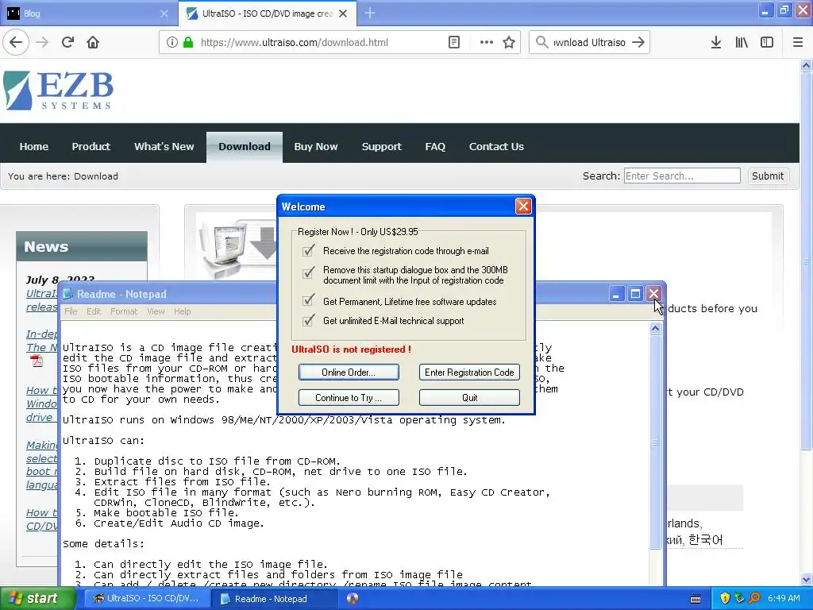
Task: Click the search magnifier icon
Action: [x=541, y=42]
